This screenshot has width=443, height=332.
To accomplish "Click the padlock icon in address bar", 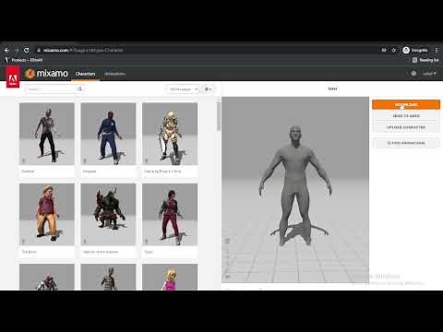I will tap(39, 50).
